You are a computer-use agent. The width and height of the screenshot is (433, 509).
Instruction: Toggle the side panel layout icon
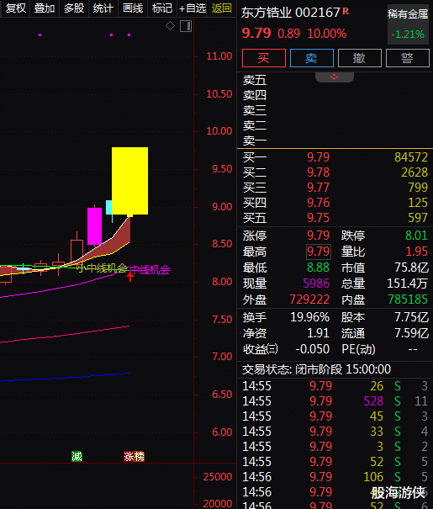pyautogui.click(x=186, y=26)
